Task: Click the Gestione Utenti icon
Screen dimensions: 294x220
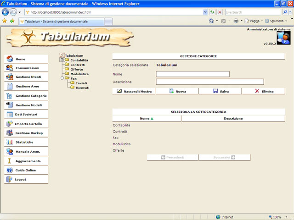Action: pos(10,77)
